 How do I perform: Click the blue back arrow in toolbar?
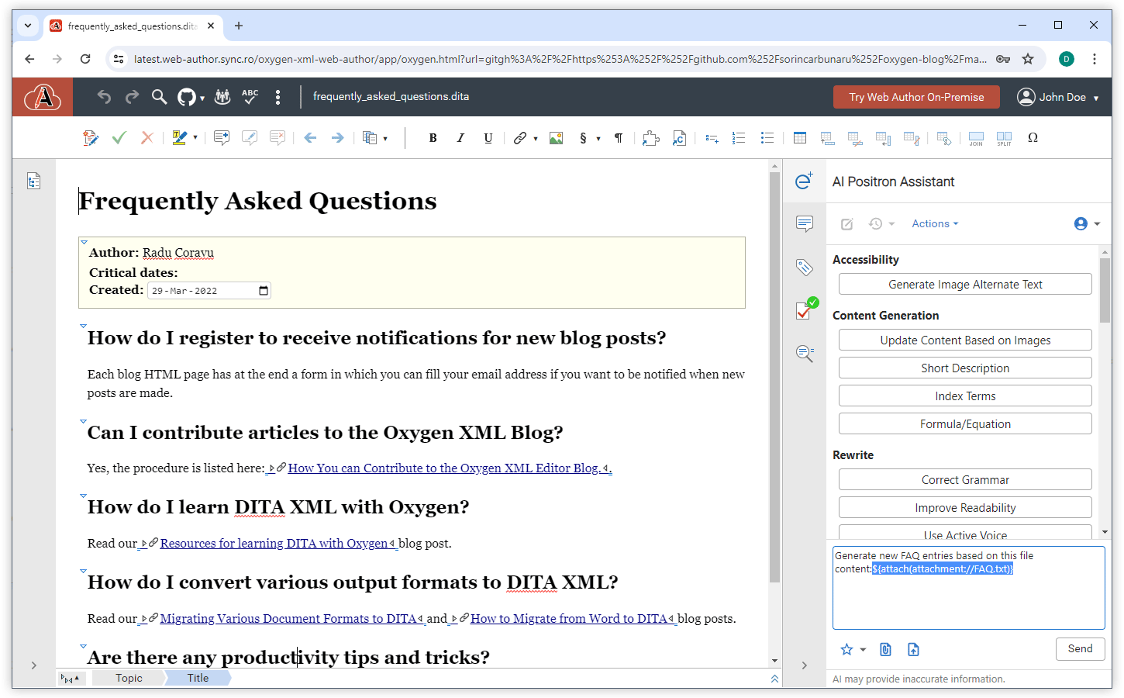coord(310,138)
